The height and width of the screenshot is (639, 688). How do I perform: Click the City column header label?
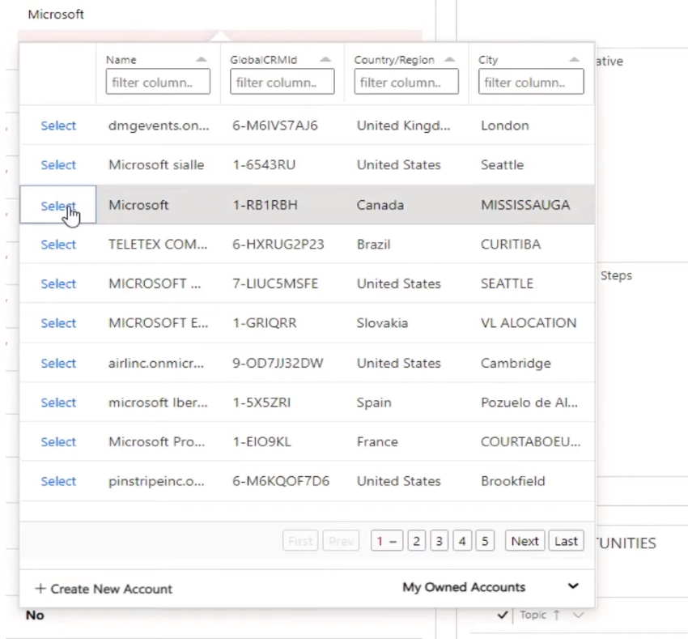pos(488,60)
